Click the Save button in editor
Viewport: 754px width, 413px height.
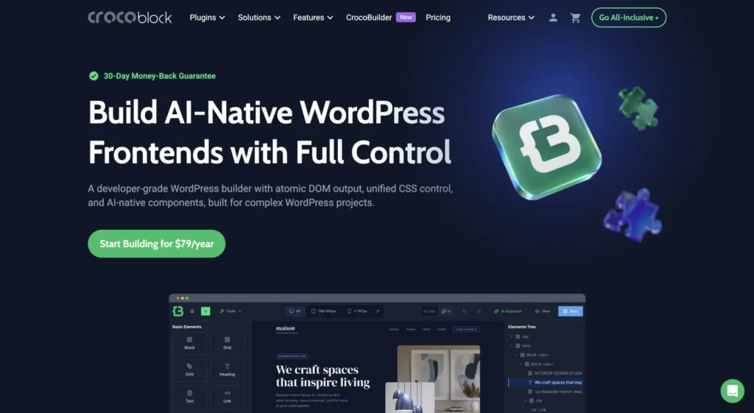pos(571,311)
